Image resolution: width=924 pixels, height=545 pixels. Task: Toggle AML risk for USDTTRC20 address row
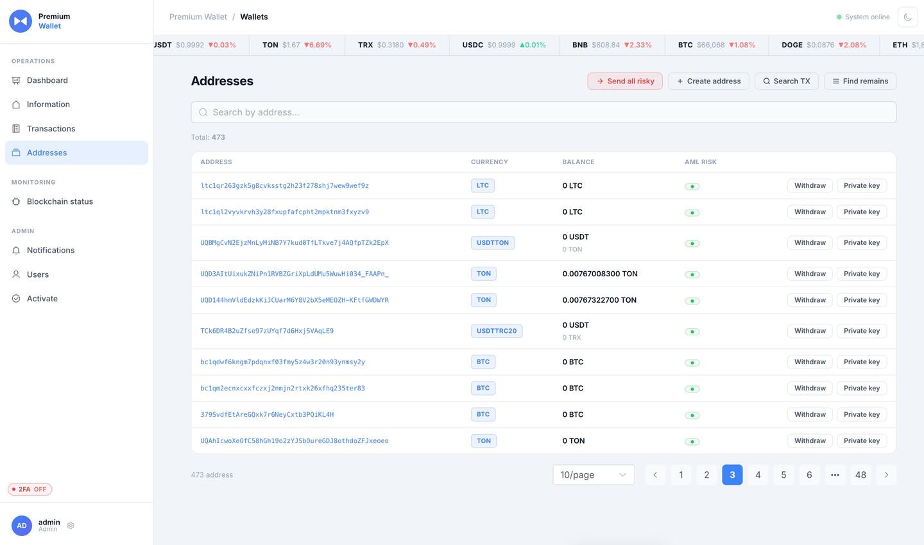692,332
